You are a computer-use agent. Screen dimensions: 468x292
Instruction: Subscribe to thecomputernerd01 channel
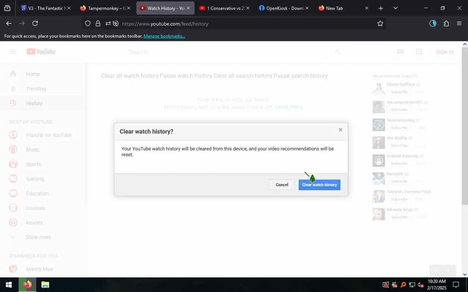[x=399, y=110]
